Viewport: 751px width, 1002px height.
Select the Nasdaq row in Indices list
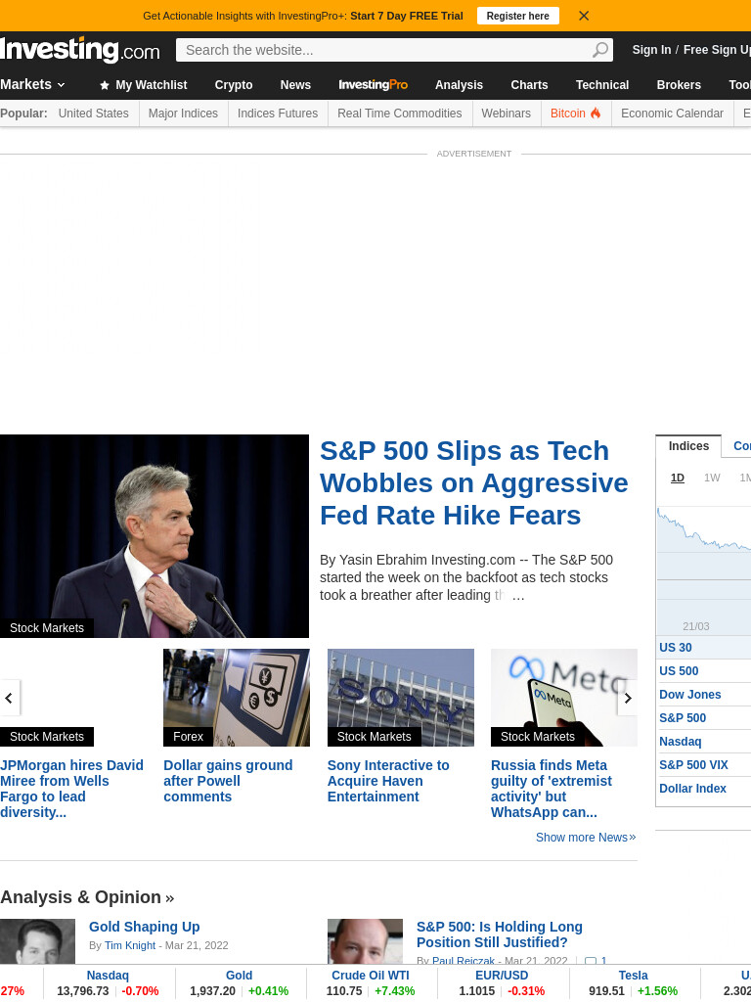click(x=704, y=742)
